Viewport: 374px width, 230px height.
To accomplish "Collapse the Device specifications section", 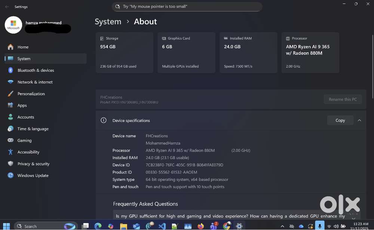I will click(x=359, y=120).
